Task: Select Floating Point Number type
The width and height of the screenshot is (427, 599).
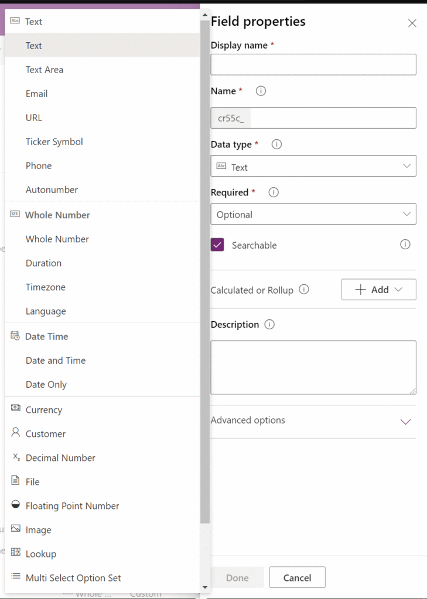Action: 102,506
